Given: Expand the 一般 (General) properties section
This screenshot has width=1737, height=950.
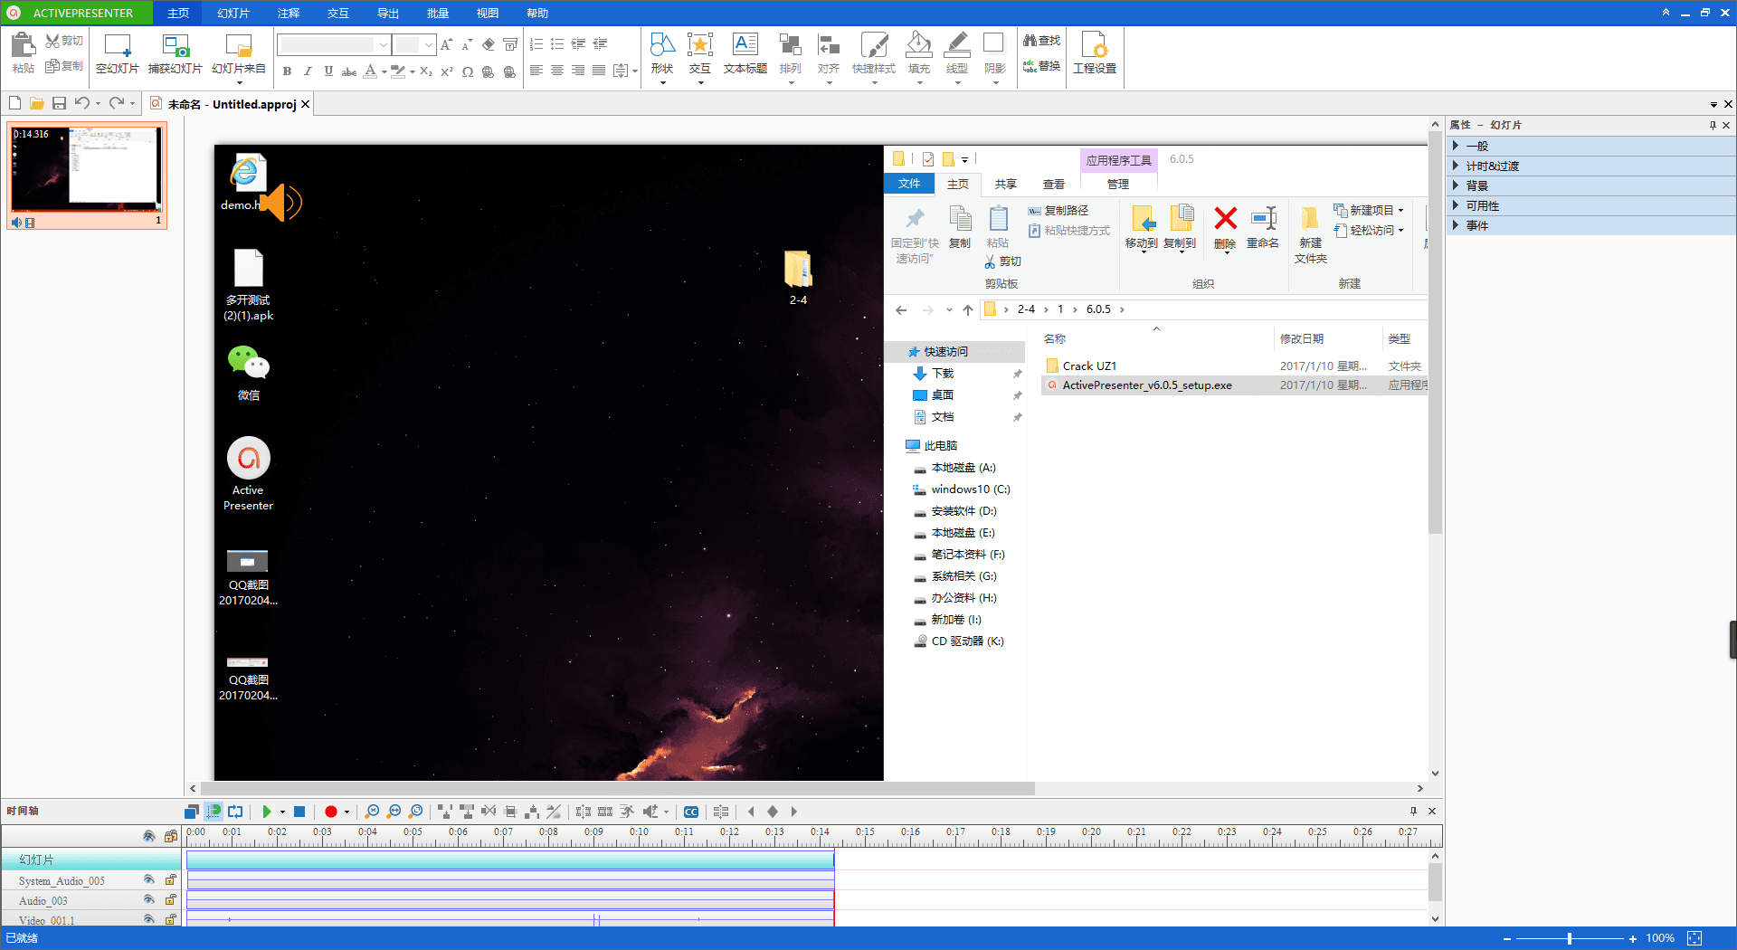Looking at the screenshot, I should click(x=1476, y=146).
